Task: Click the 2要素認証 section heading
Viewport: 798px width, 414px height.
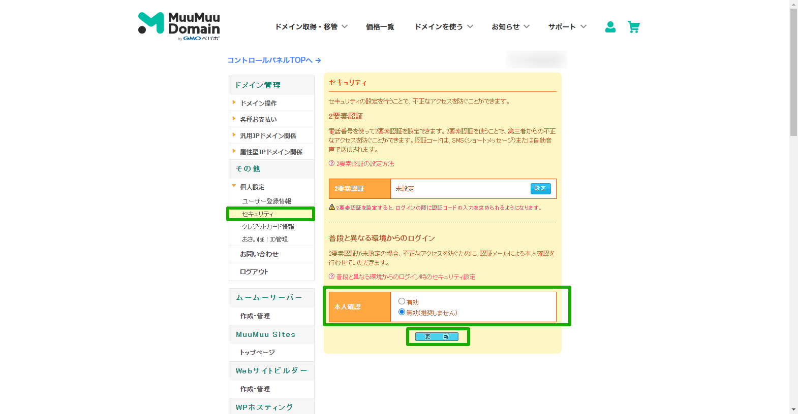Action: point(346,116)
